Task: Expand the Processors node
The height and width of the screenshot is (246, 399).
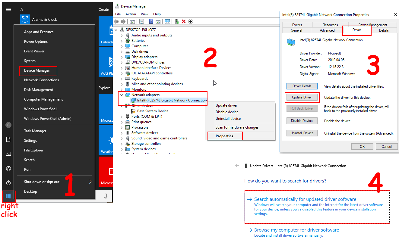Action: [122, 127]
